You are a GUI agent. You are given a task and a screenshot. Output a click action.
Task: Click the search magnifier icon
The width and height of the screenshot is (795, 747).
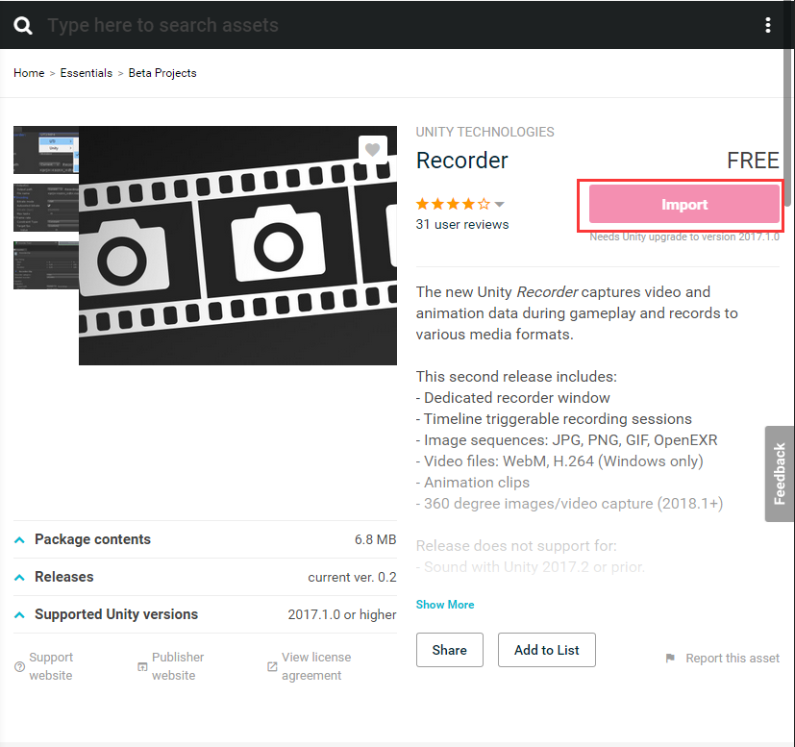pyautogui.click(x=23, y=25)
